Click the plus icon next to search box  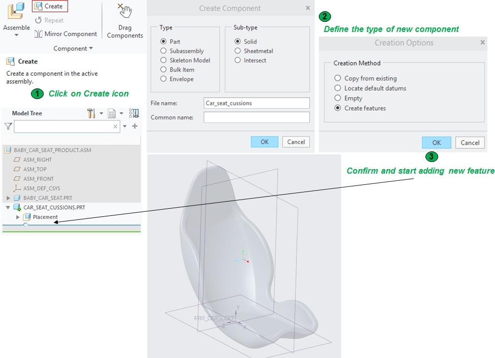(135, 126)
